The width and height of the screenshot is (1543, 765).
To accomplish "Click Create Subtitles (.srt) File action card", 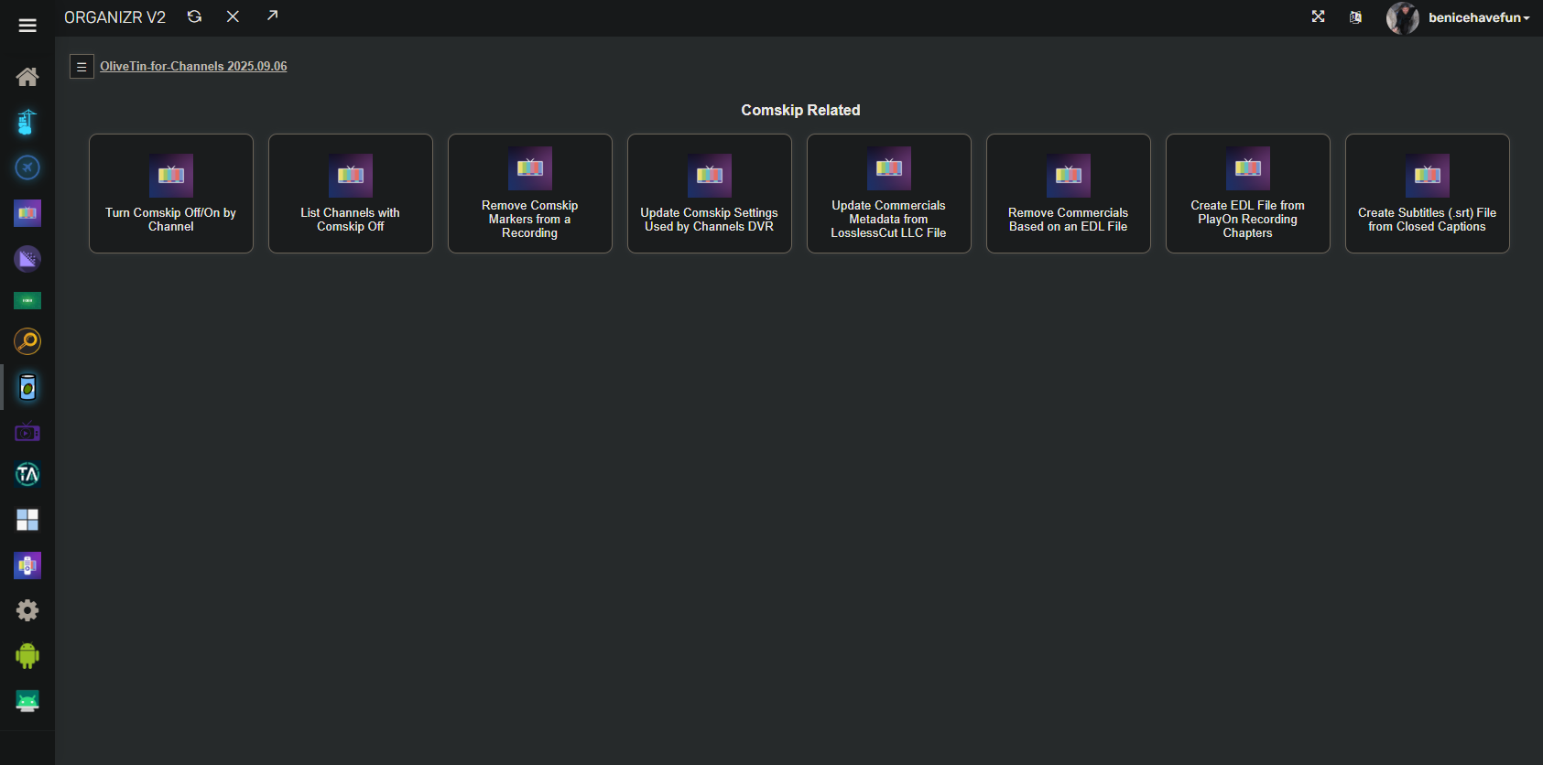I will coord(1427,193).
